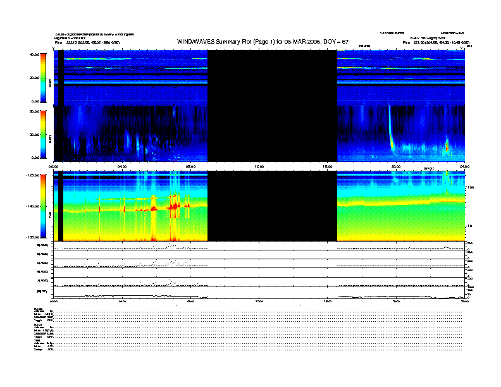Image resolution: width=501 pixels, height=387 pixels.
Task: Click the 16:00 tick label under RAD1 spectrogram
Action: click(328, 166)
